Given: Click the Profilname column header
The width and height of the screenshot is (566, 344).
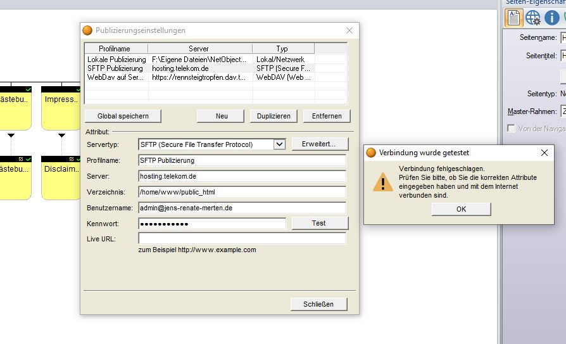Looking at the screenshot, I should coord(116,48).
